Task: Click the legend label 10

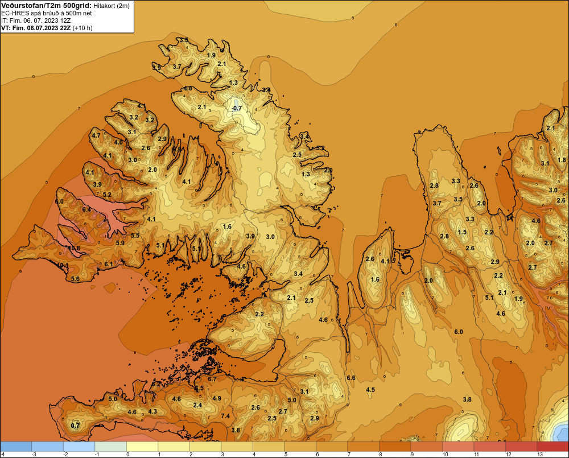Action: coord(446,455)
